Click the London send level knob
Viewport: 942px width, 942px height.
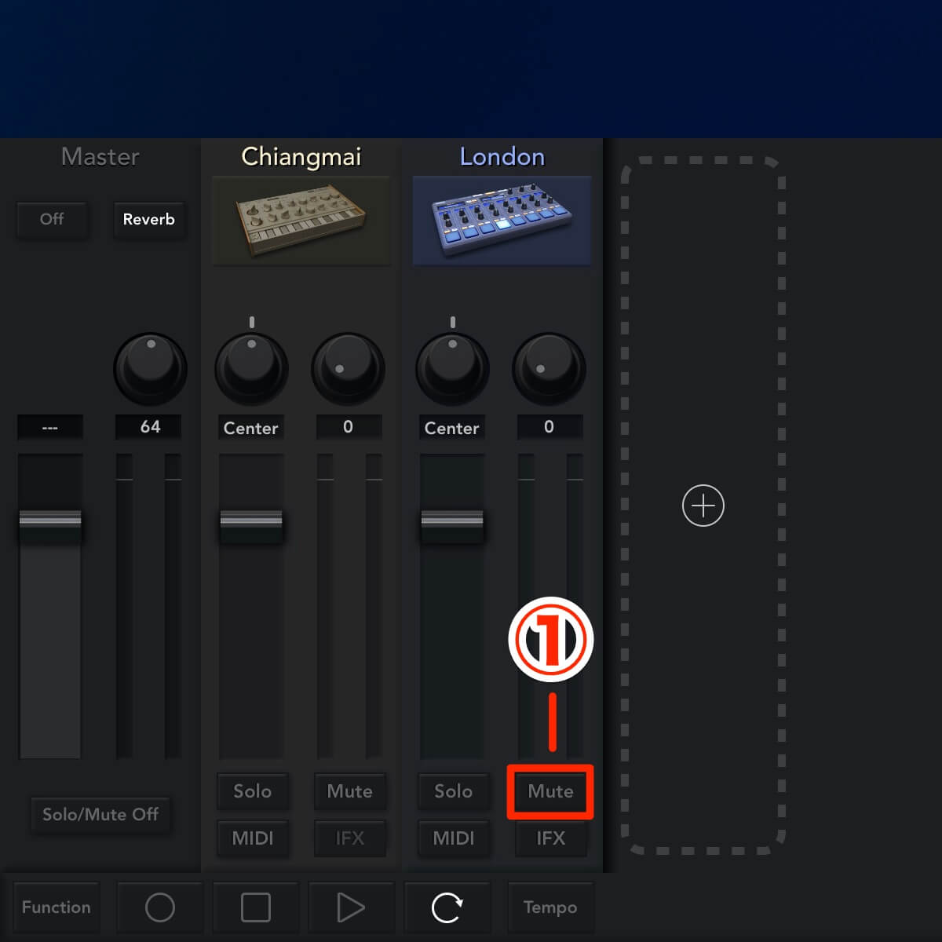click(x=549, y=369)
